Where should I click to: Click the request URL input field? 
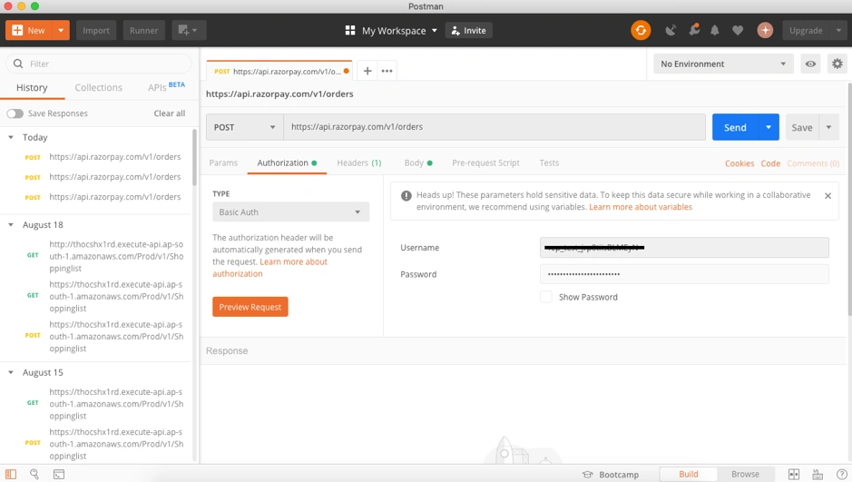(x=495, y=127)
